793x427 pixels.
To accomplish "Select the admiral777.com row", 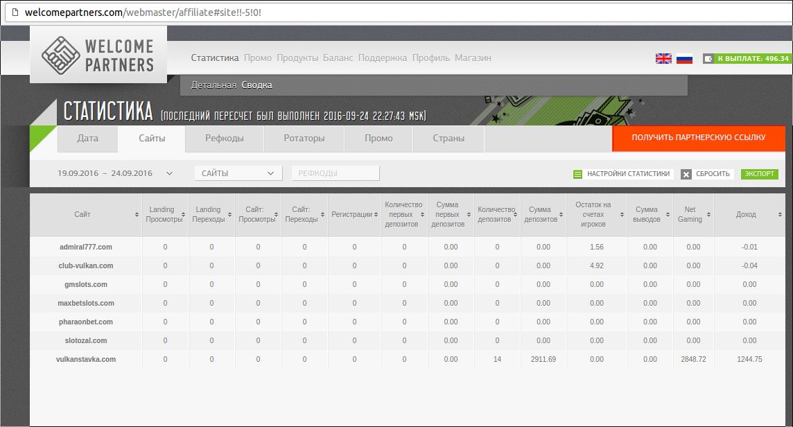I will pyautogui.click(x=408, y=247).
